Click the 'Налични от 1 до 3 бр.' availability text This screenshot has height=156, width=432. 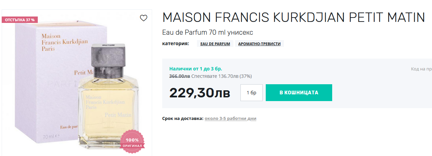(196, 69)
